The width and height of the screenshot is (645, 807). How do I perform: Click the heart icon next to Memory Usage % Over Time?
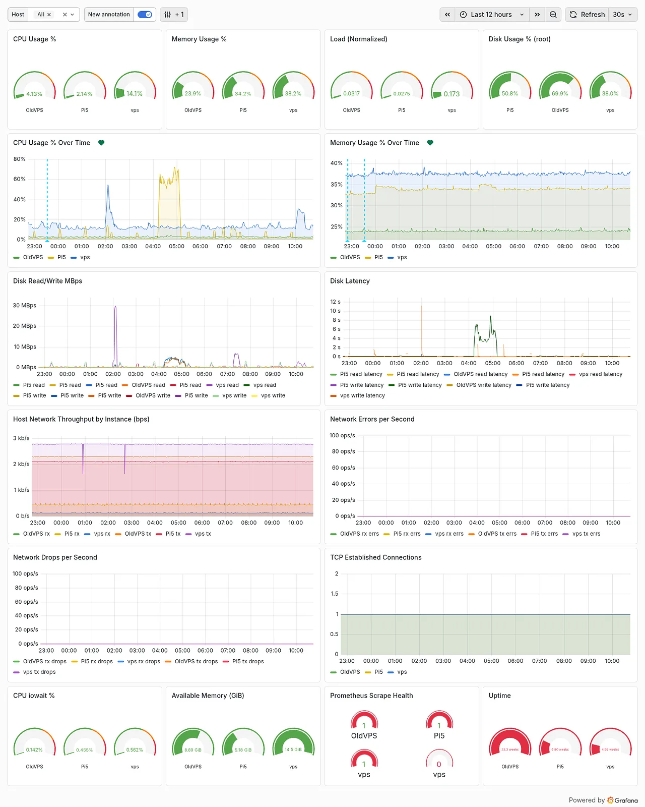pyautogui.click(x=430, y=143)
